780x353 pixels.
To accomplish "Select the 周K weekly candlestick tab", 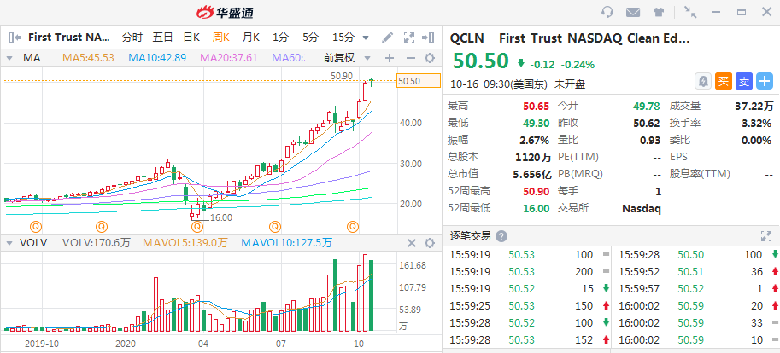I will [x=221, y=38].
